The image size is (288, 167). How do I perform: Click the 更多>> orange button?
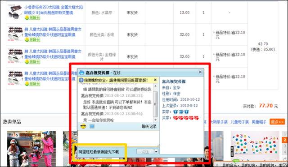[x=277, y=122]
